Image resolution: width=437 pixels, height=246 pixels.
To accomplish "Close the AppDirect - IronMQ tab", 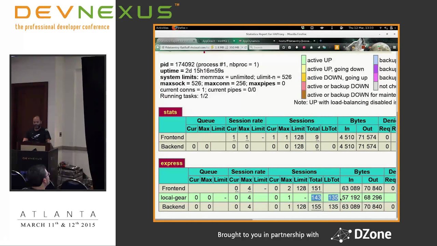I will tap(234, 41).
